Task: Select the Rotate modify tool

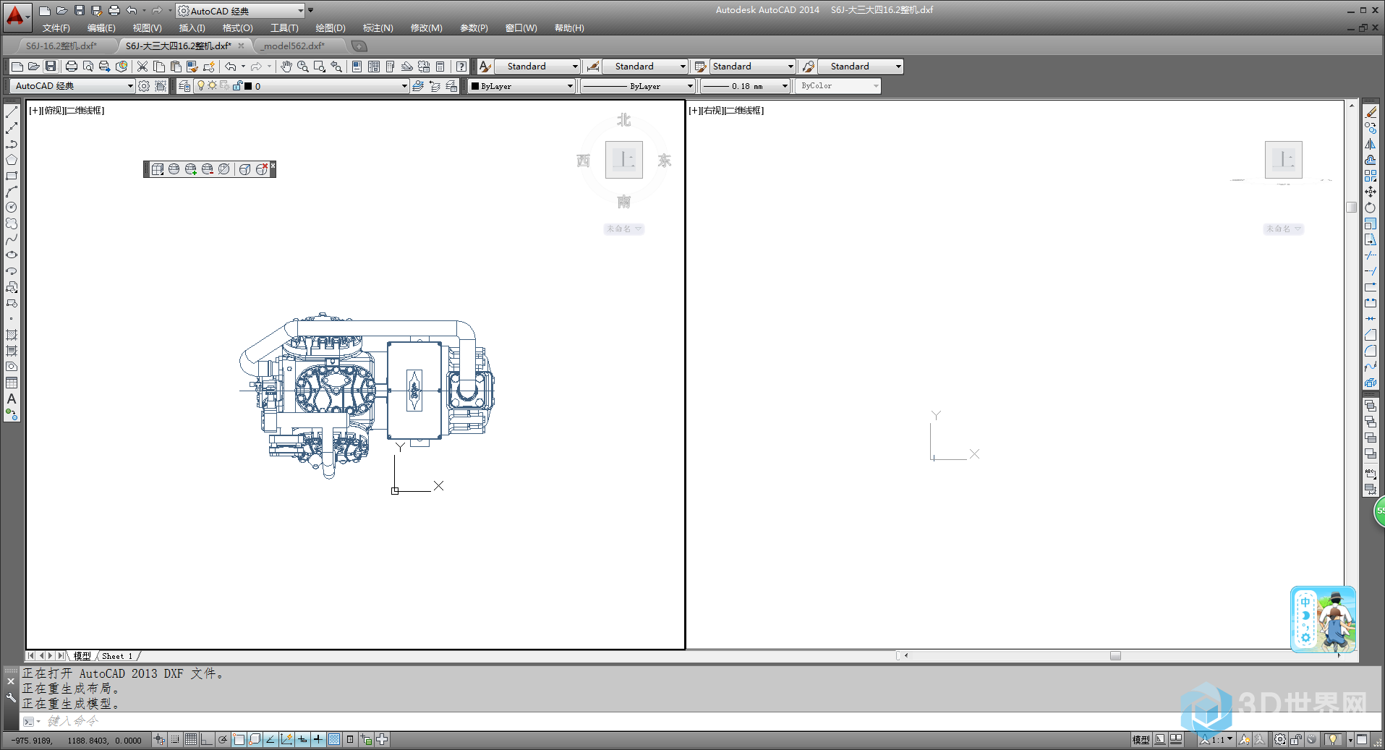Action: click(x=1371, y=208)
